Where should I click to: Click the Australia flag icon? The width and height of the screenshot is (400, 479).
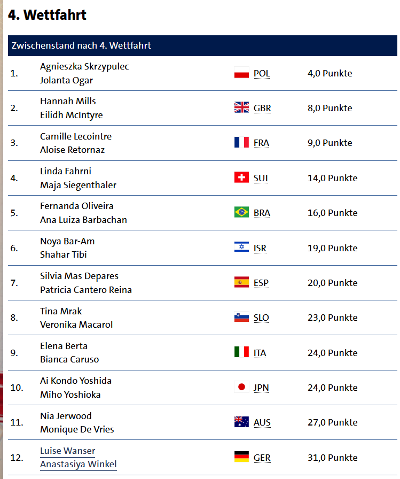tap(241, 422)
